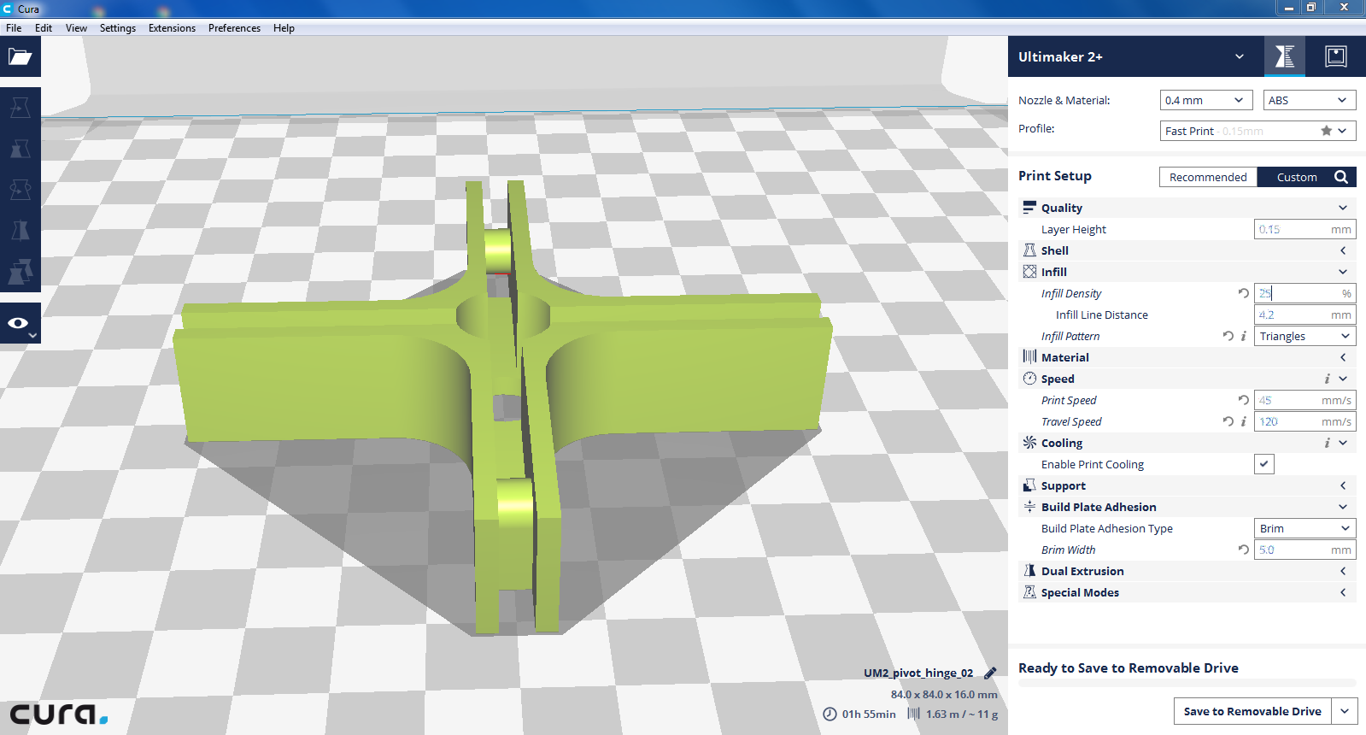The image size is (1366, 735).
Task: Reset Infill Density to its default value
Action: 1243,293
